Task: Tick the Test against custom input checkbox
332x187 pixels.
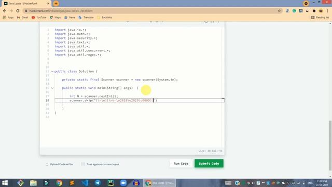Action: click(83, 164)
